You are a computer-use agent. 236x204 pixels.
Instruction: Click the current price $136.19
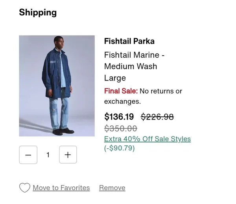pyautogui.click(x=119, y=117)
